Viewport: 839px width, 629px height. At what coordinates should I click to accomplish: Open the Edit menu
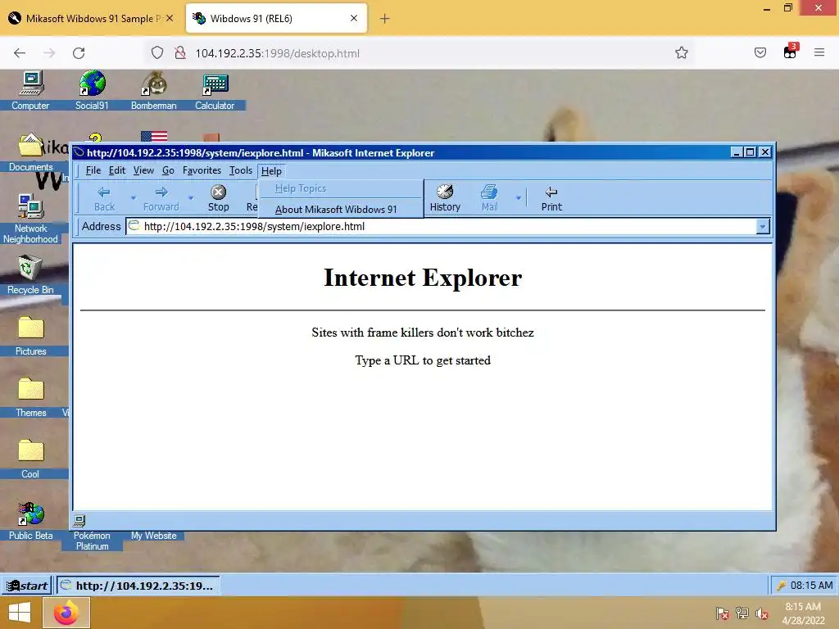(x=116, y=170)
